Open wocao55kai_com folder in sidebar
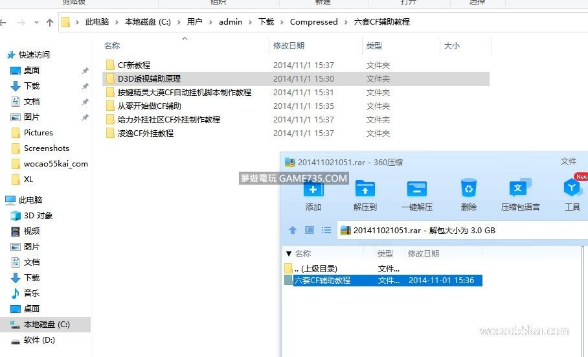This screenshot has width=588, height=357. click(x=56, y=164)
